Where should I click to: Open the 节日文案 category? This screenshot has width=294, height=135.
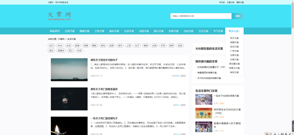tap(203, 31)
